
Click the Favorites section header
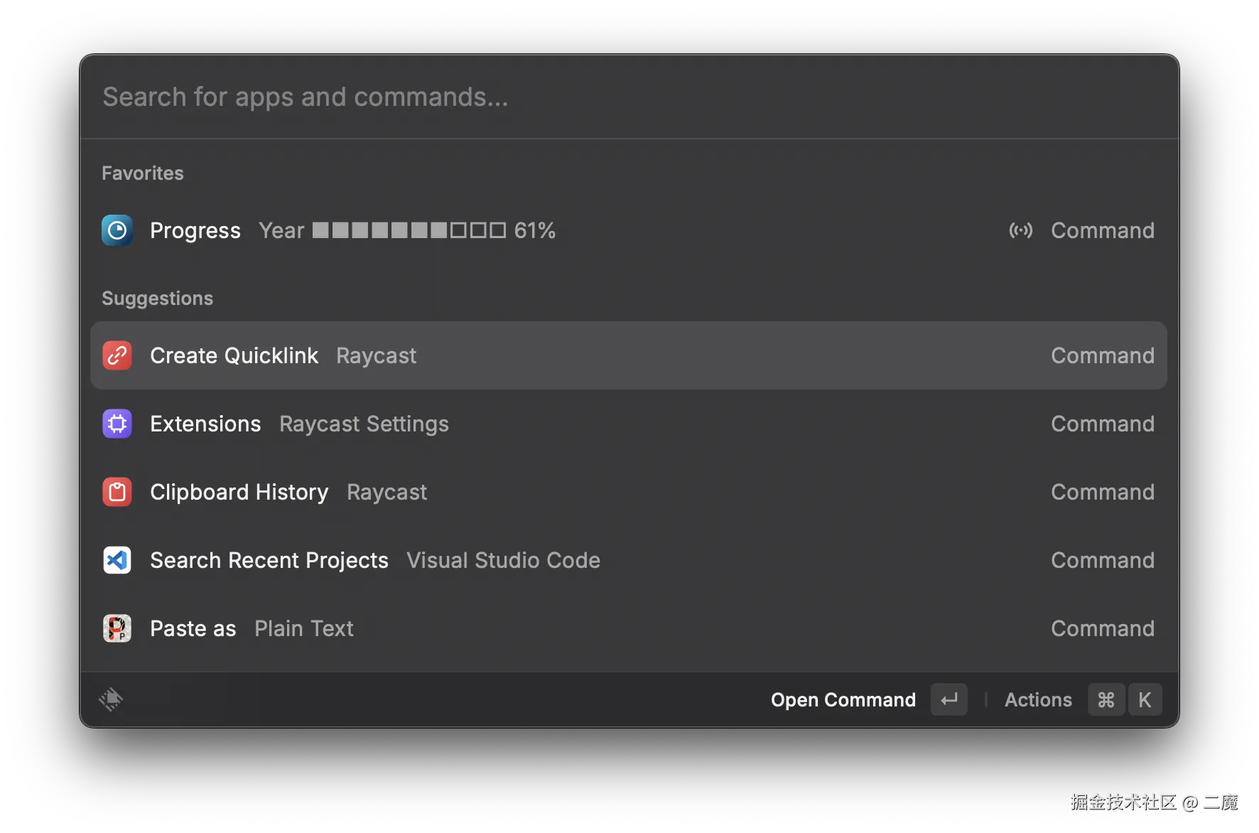[x=143, y=173]
